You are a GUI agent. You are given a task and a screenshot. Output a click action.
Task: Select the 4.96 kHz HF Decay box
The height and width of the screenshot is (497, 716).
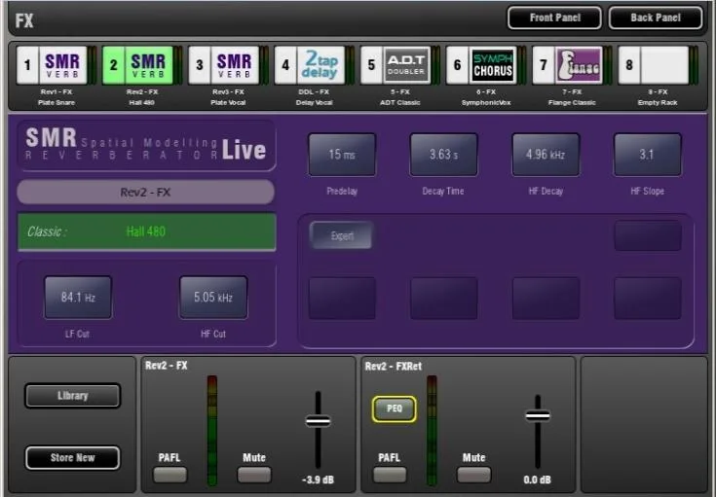coord(546,155)
